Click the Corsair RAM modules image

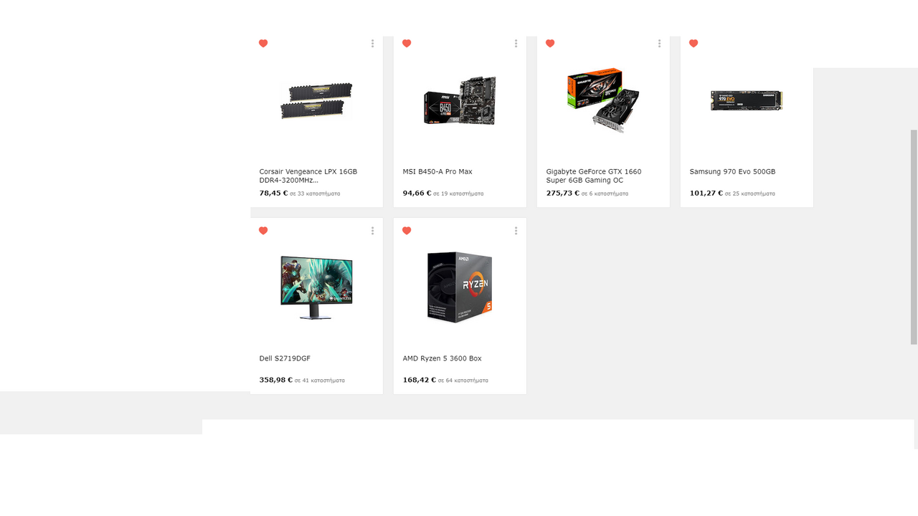click(316, 100)
